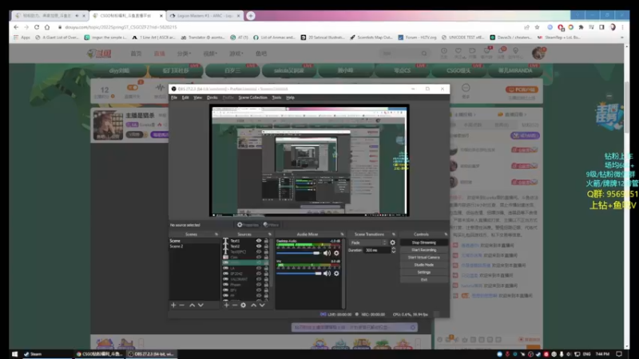
Task: Expand the 游戏 dropdown in Douyu navigation
Action: 236,53
